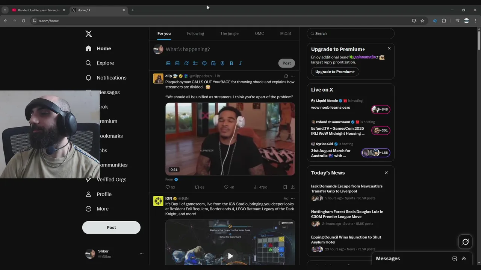The height and width of the screenshot is (270, 481).
Task: Click the floating Grok button
Action: (x=465, y=242)
